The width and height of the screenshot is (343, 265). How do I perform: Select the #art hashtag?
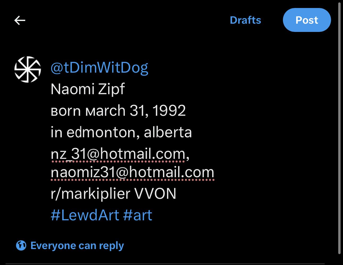pyautogui.click(x=137, y=215)
